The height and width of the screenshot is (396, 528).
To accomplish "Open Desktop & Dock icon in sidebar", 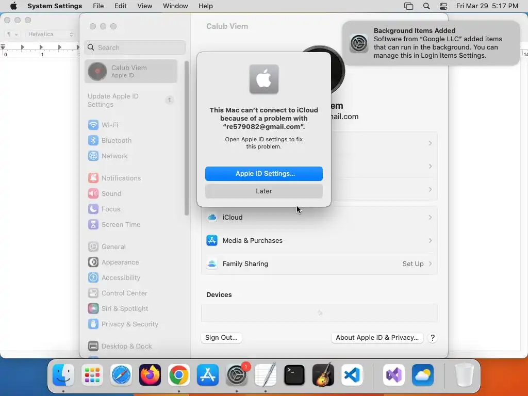I will point(93,346).
